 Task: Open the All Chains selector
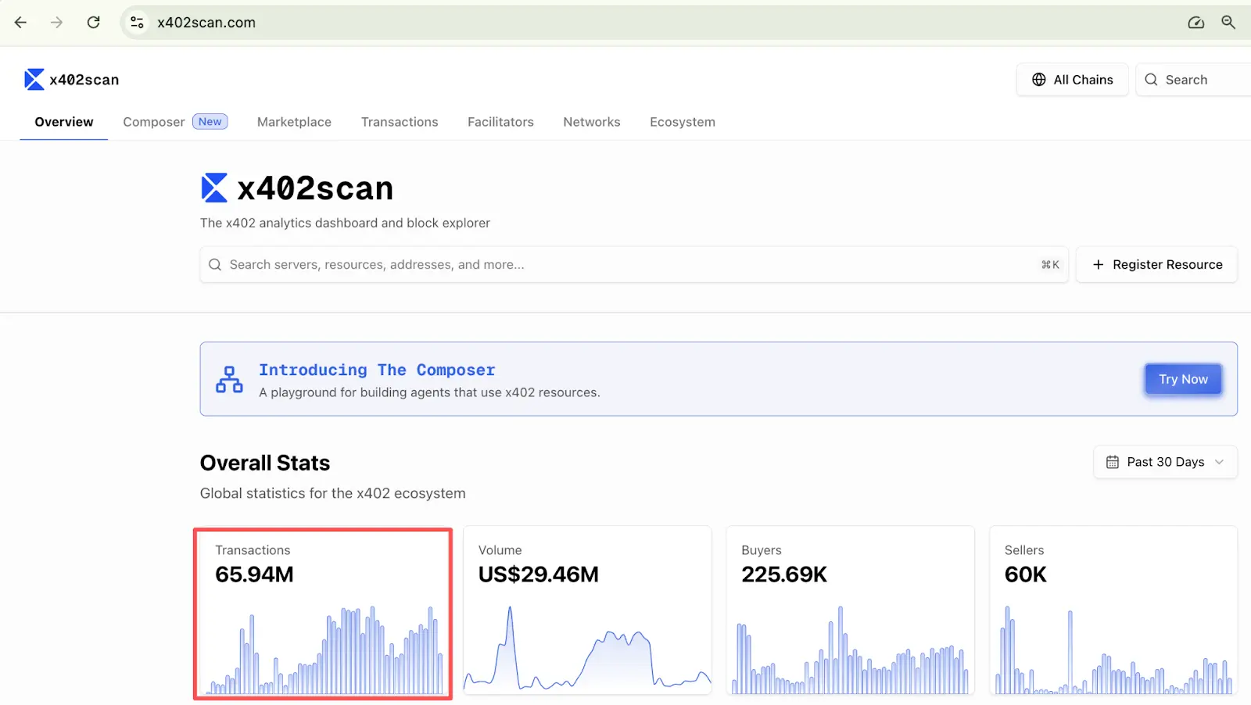click(1072, 80)
